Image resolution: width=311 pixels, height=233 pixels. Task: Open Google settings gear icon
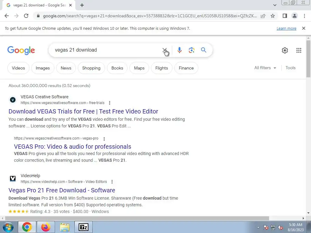285,50
